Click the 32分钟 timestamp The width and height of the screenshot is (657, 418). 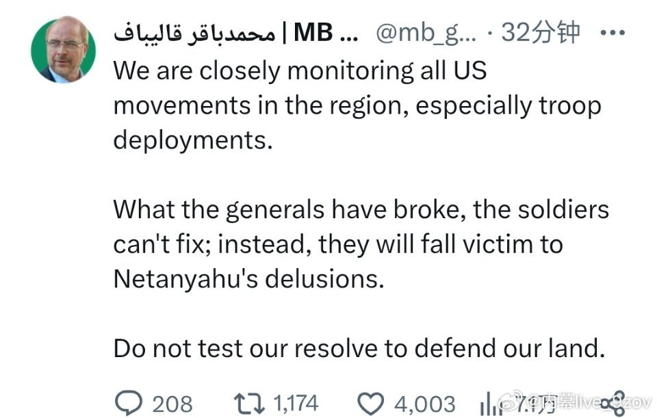click(541, 32)
